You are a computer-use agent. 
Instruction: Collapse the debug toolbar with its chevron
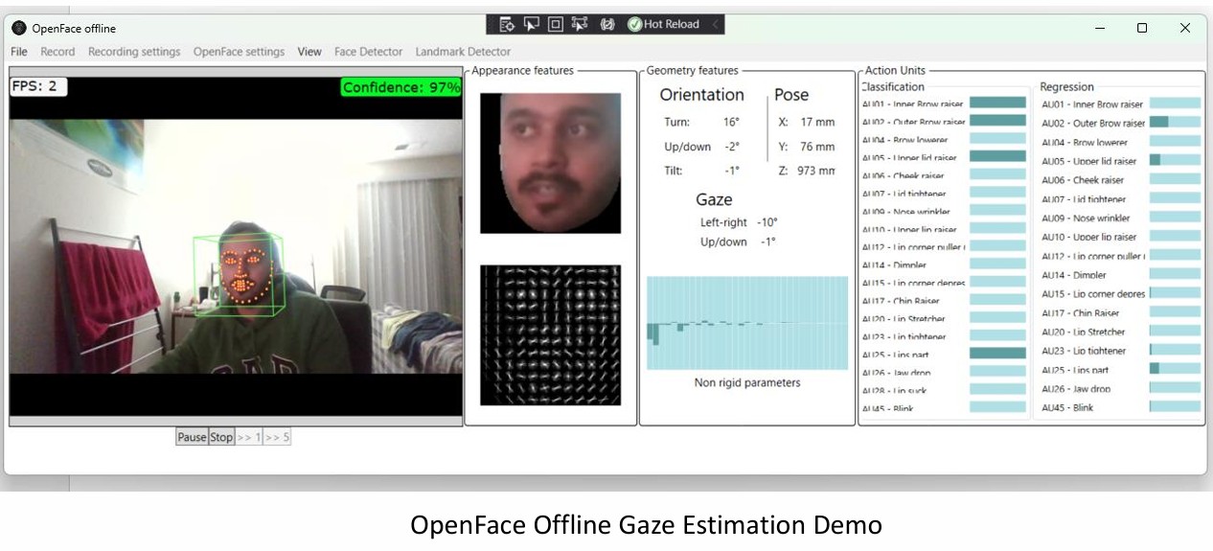[x=715, y=24]
